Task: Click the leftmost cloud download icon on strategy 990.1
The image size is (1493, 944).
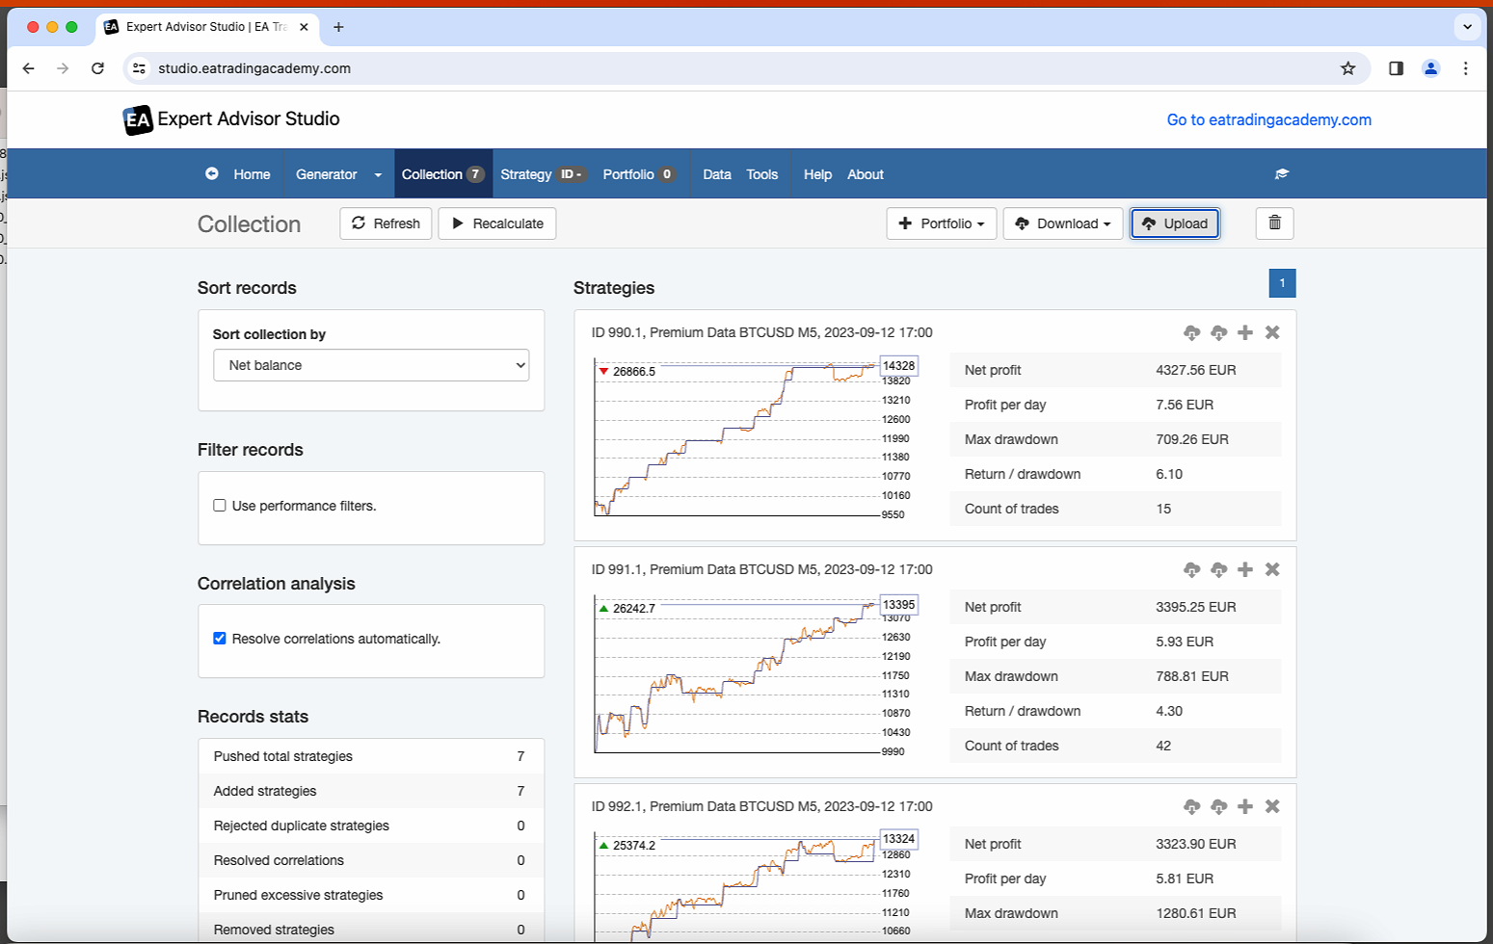Action: pyautogui.click(x=1191, y=332)
